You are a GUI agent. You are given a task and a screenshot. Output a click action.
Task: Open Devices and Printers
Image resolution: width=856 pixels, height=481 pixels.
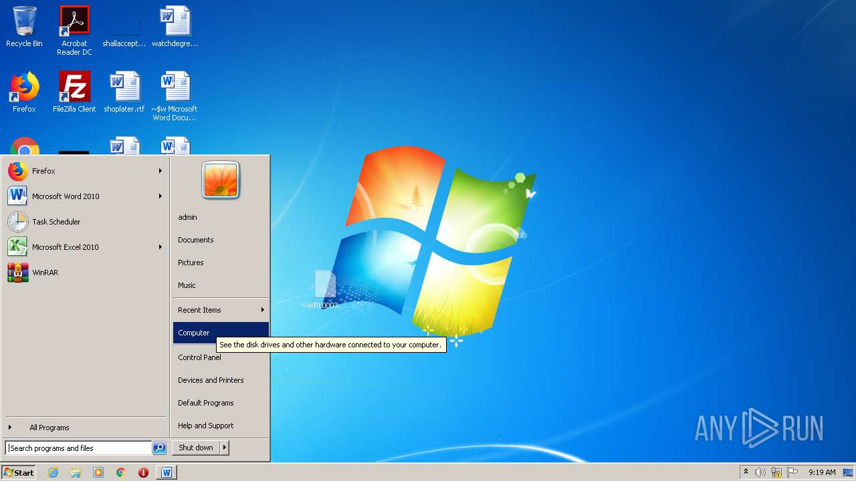pos(221,380)
